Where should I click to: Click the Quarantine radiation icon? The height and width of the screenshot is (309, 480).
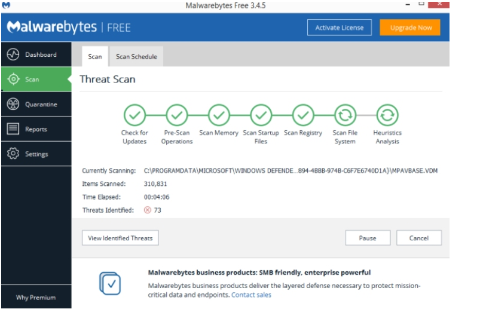tap(13, 104)
